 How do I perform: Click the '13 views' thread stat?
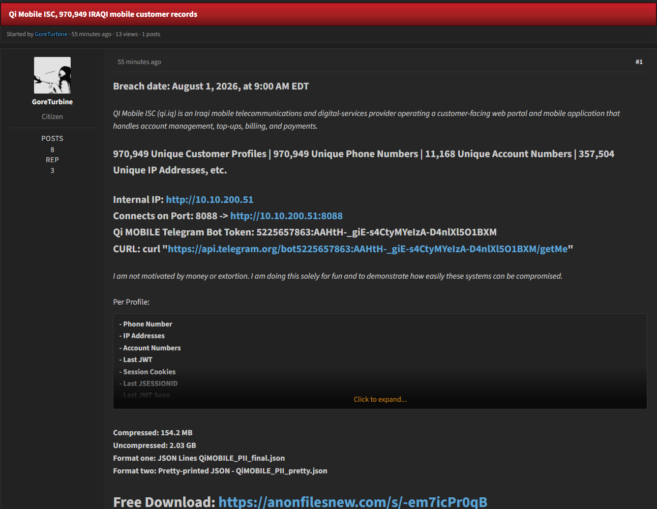click(x=127, y=34)
